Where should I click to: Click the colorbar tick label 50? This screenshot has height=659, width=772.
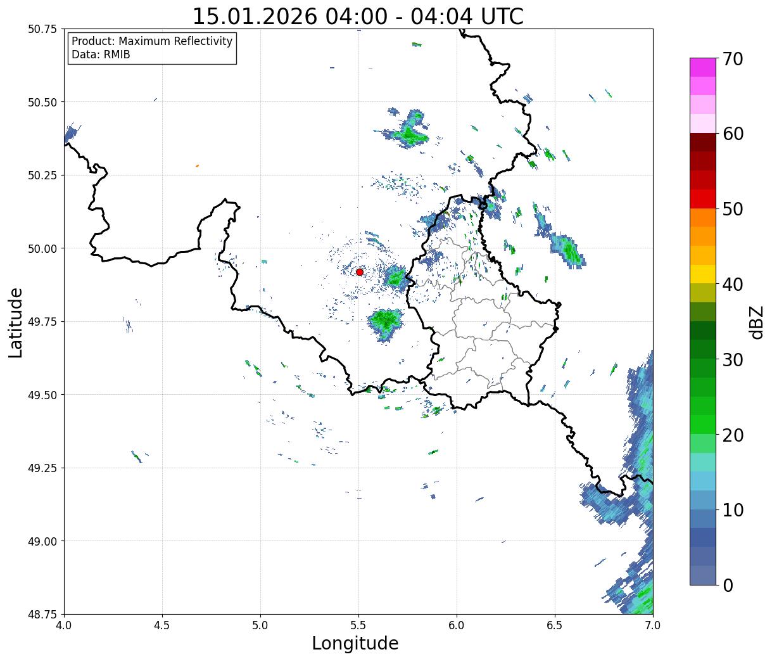[733, 209]
